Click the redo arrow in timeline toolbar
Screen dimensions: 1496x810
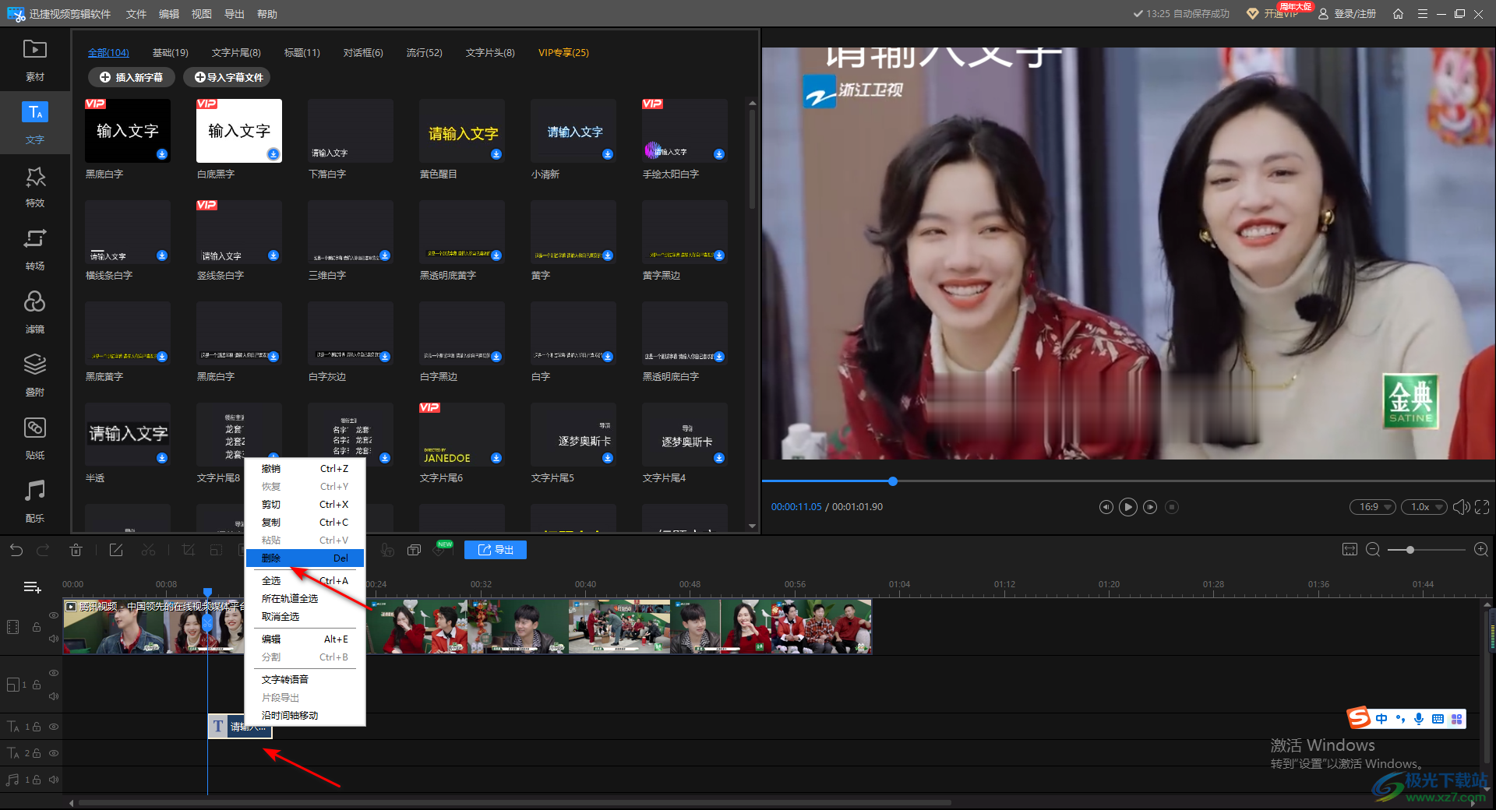44,550
